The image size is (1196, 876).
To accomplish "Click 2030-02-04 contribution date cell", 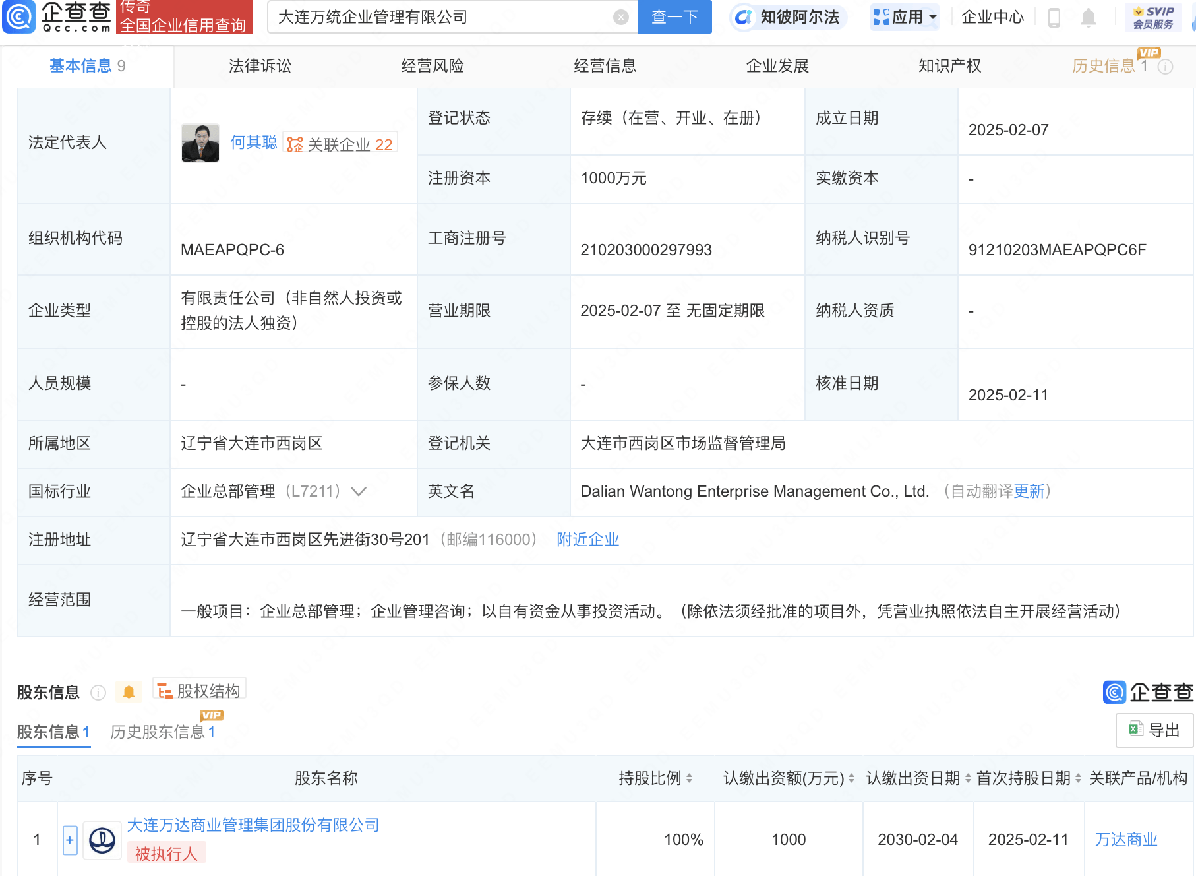I will pos(918,840).
